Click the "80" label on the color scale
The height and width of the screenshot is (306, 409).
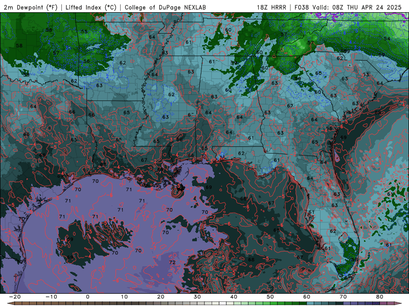click(x=380, y=297)
